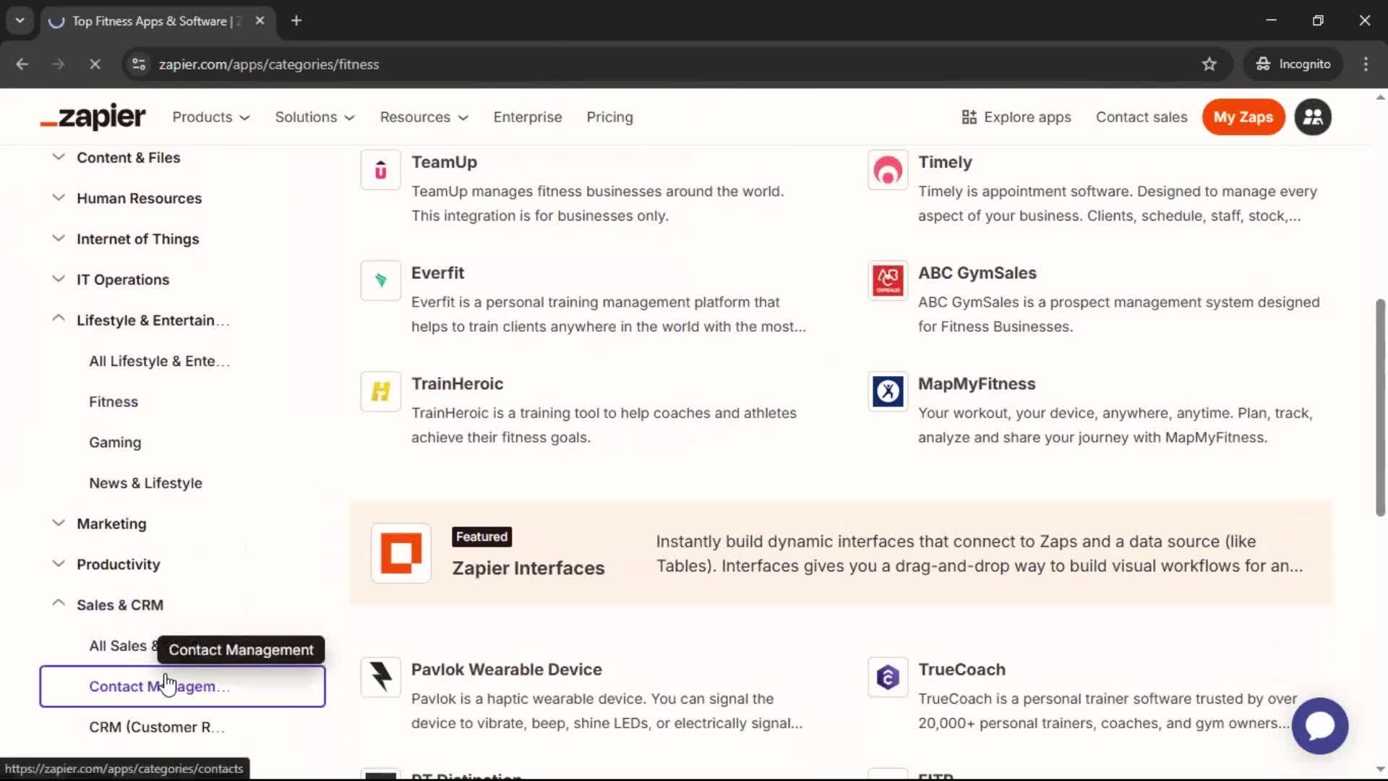Viewport: 1388px width, 781px height.
Task: Open Explore apps
Action: pos(1016,117)
